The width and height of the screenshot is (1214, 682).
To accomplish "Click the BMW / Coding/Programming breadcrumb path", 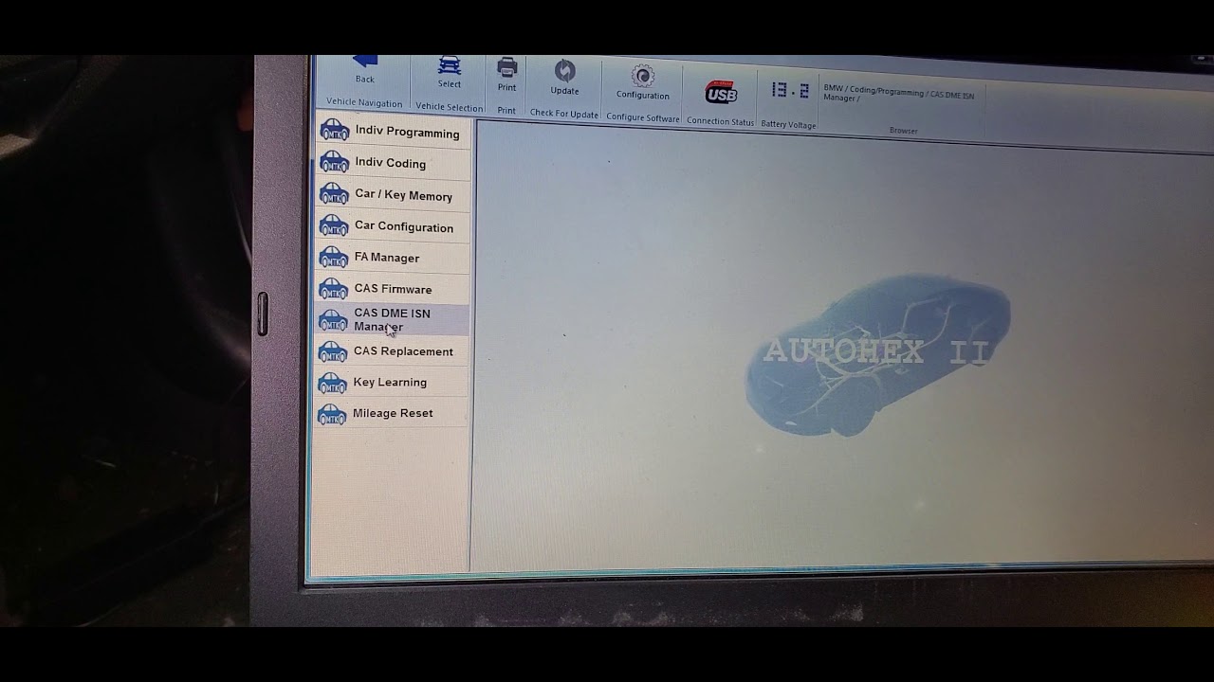I will pyautogui.click(x=898, y=95).
